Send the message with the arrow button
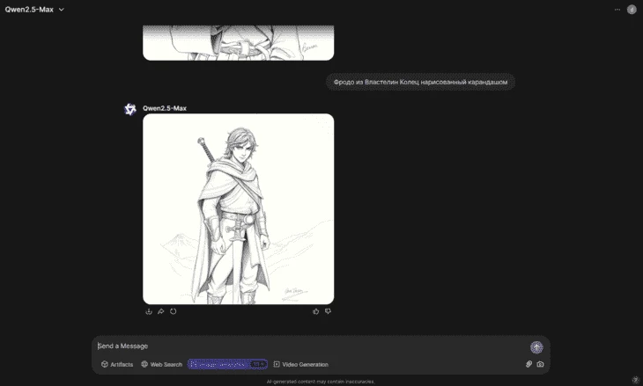Image resolution: width=643 pixels, height=386 pixels. coord(536,347)
